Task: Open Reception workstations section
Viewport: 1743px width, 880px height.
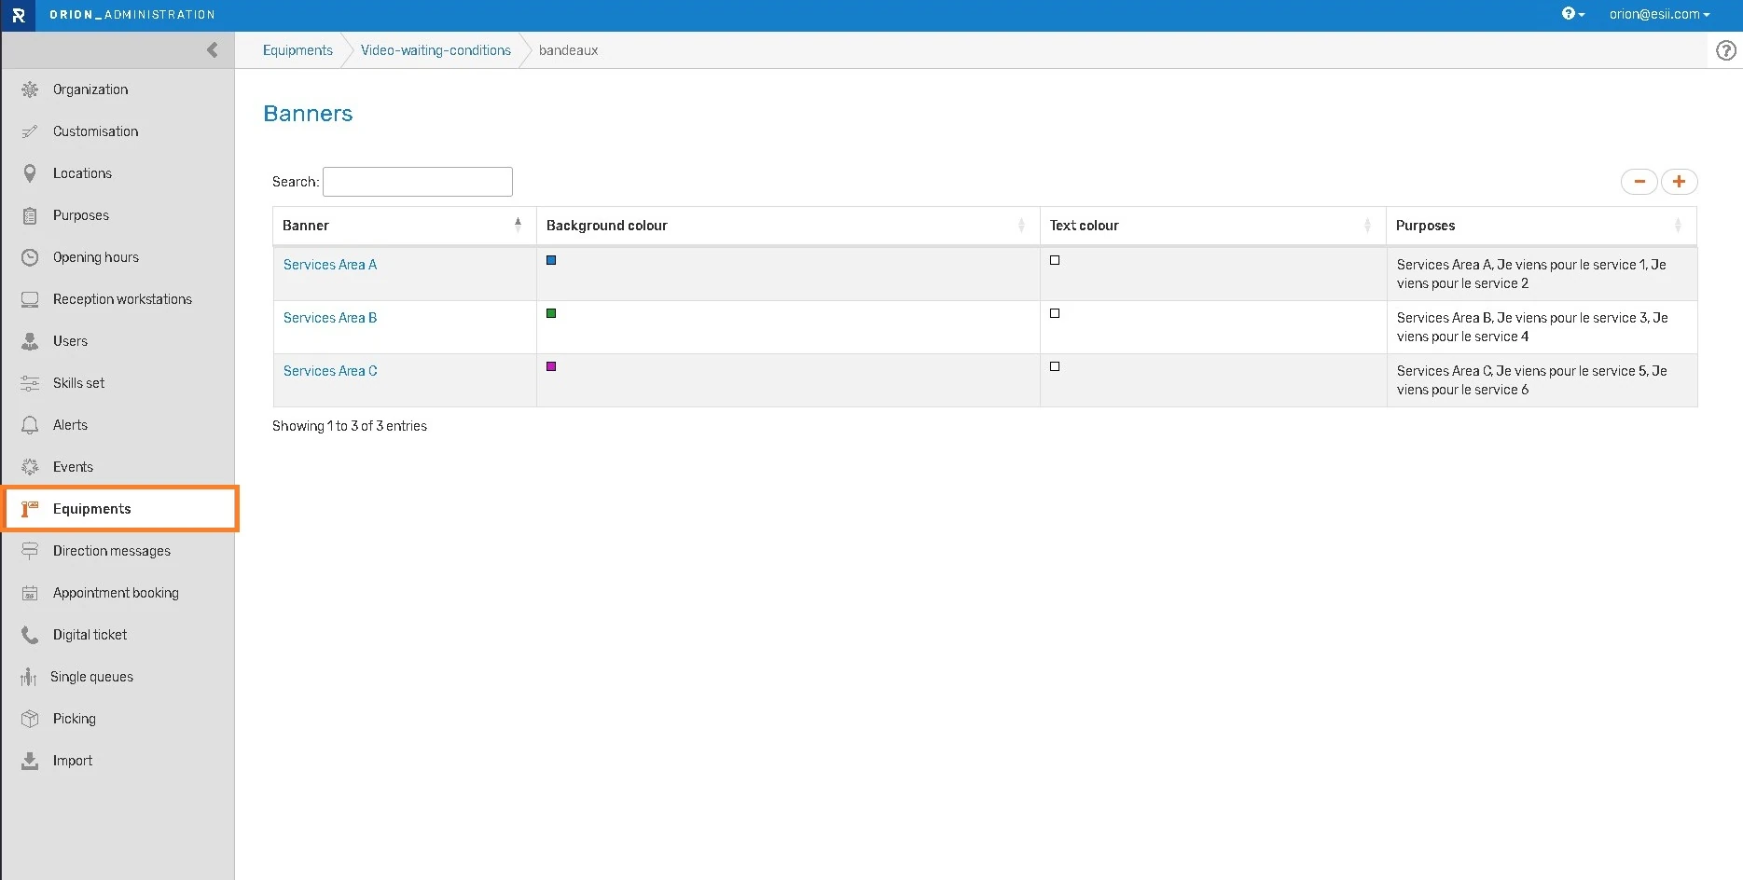Action: click(122, 299)
